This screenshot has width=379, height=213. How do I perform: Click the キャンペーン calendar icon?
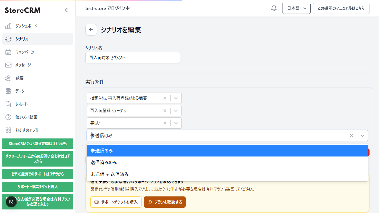[x=8, y=52]
